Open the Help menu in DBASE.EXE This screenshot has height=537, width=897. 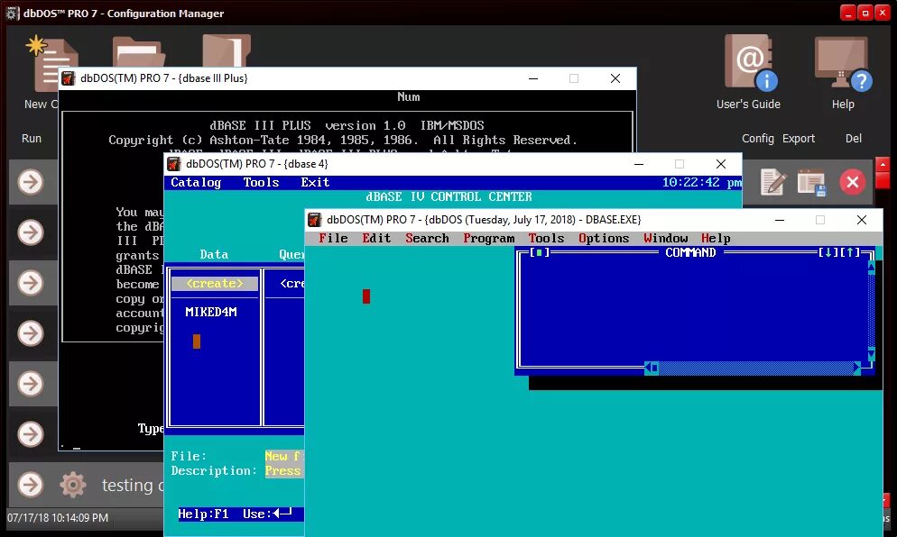click(716, 238)
